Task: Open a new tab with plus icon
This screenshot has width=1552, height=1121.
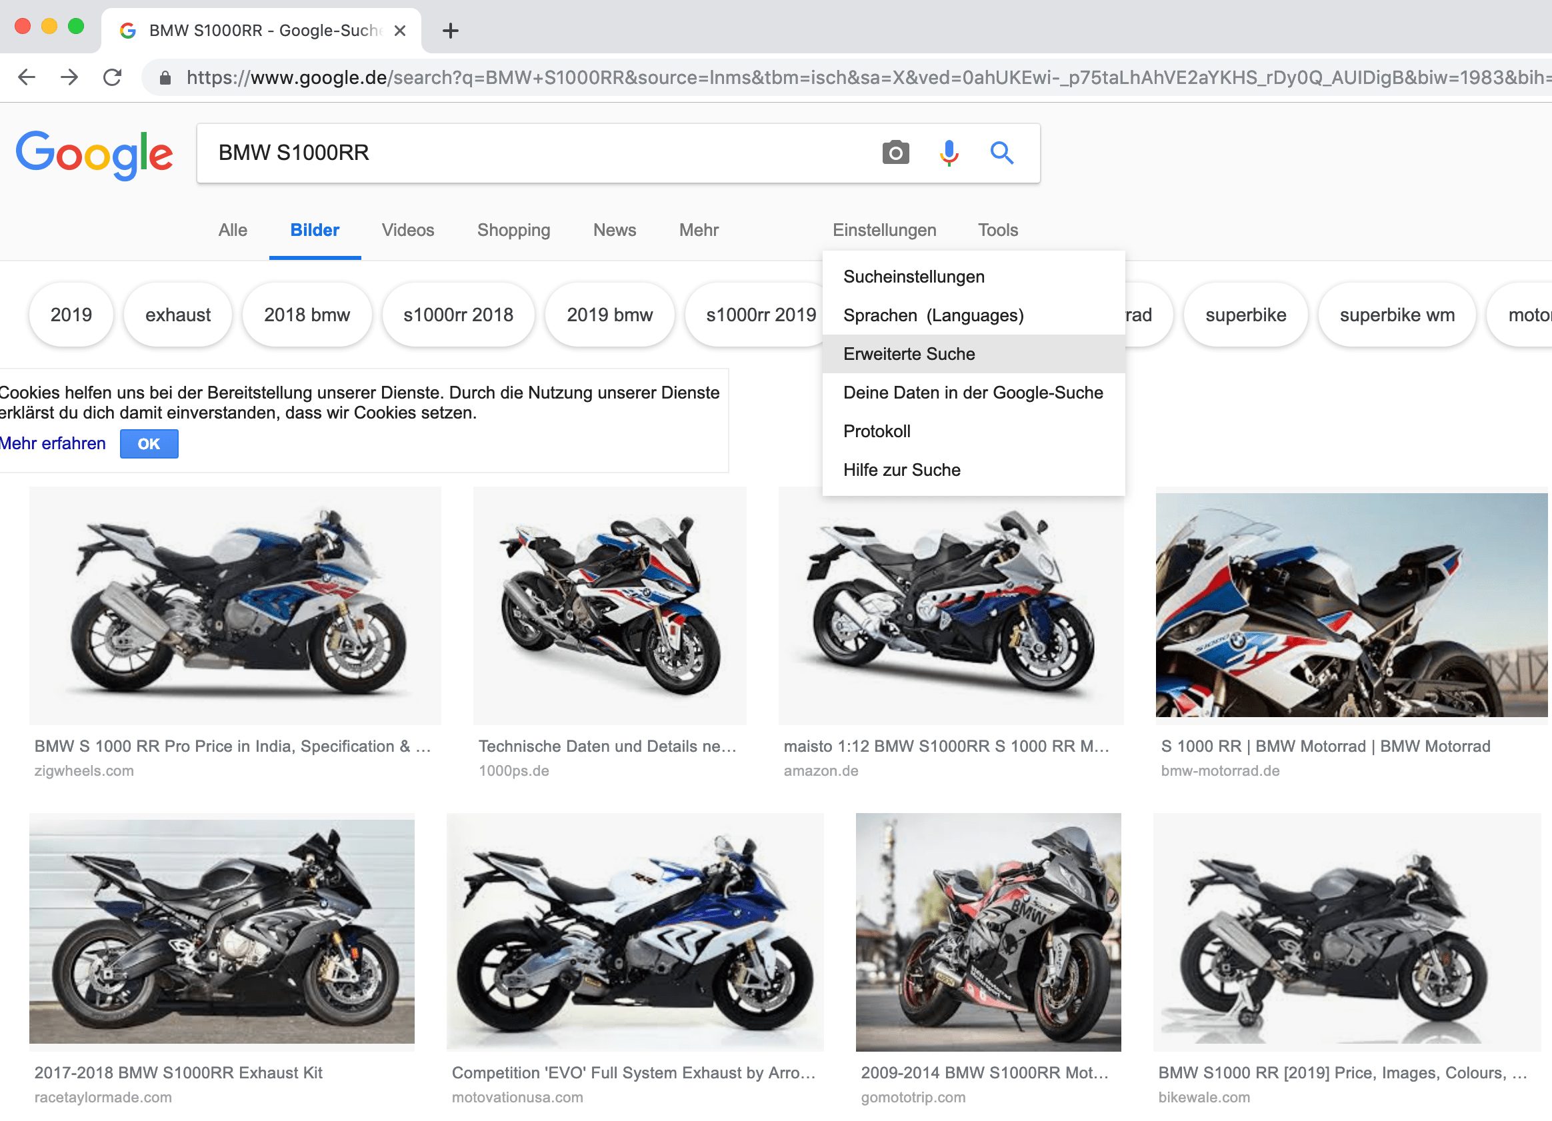Action: (450, 31)
